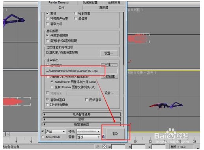The height and width of the screenshot is (150, 204).
Task: Click the 透视 平滑+高光 viewport label
Action: [x=142, y=73]
